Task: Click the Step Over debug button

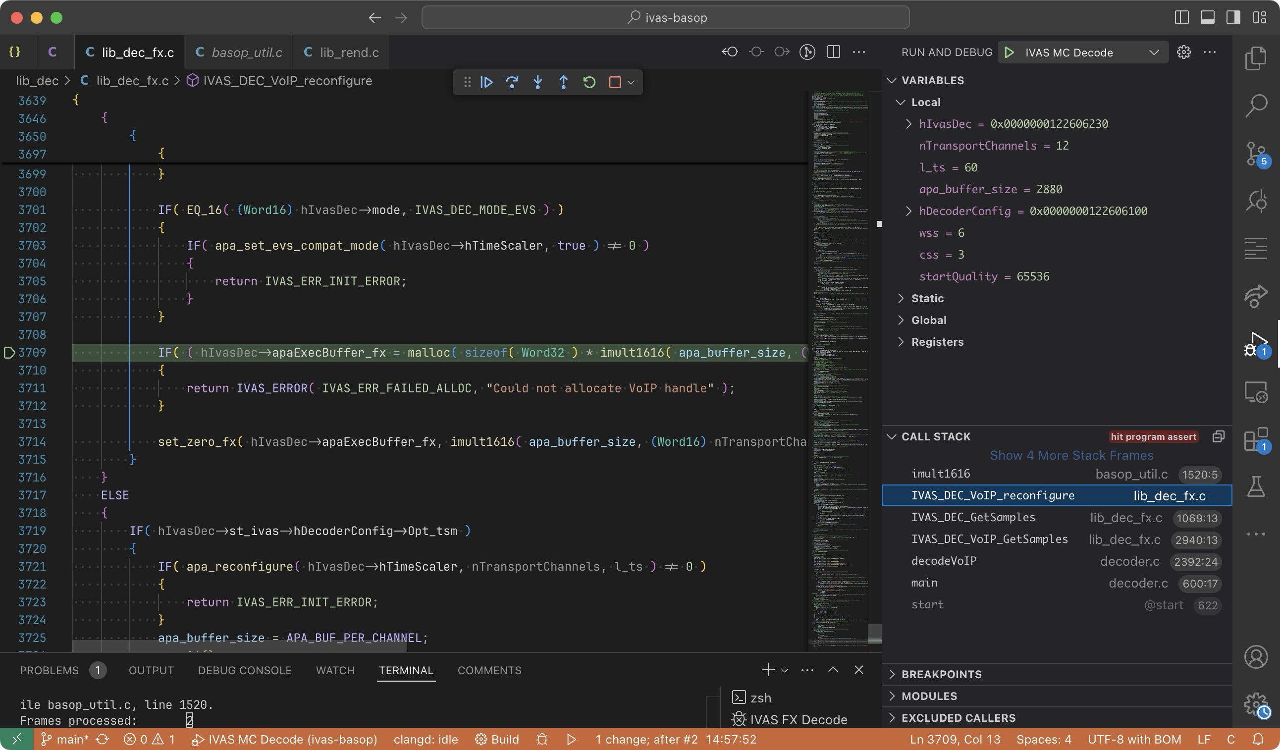Action: click(512, 82)
